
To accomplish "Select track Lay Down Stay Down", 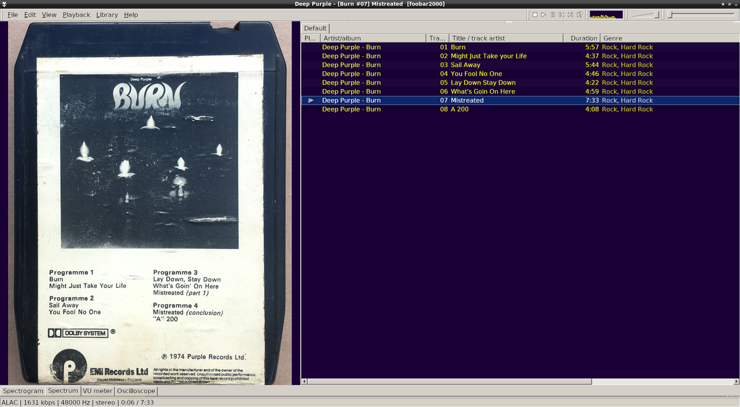I will [520, 83].
